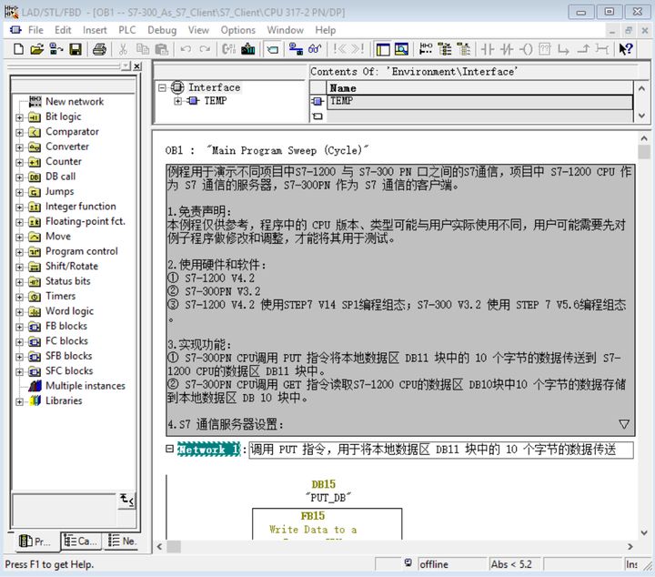This screenshot has width=655, height=577.
Task: Toggle the Overviews pane icon
Action: (x=383, y=49)
